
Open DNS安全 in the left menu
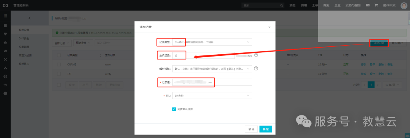click(x=24, y=38)
